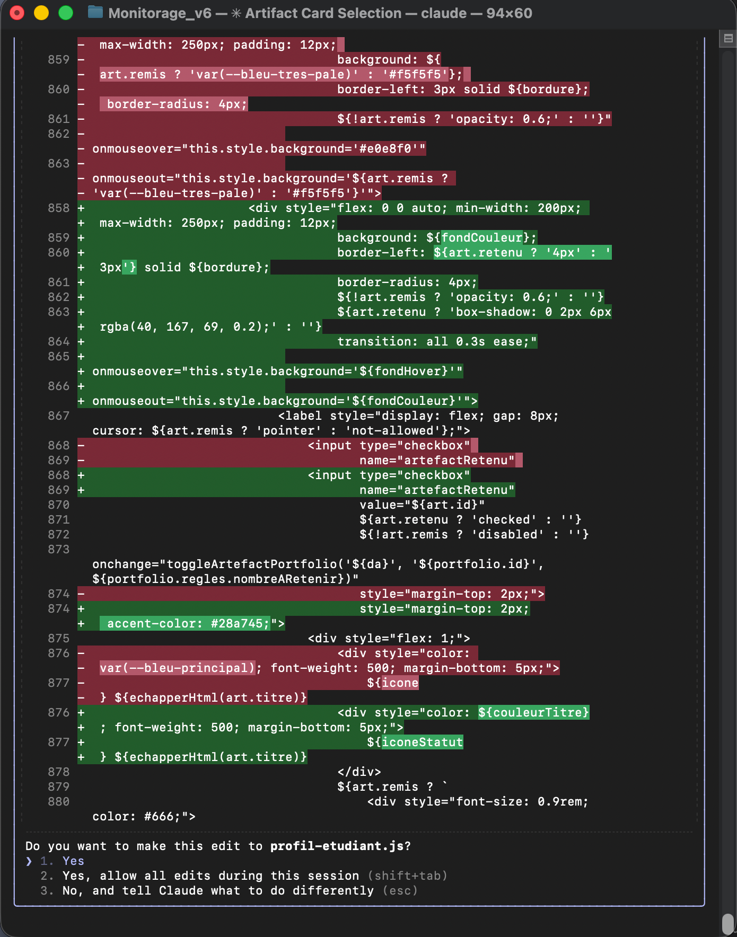Click the folder icon in the title bar
The height and width of the screenshot is (937, 737).
95,12
